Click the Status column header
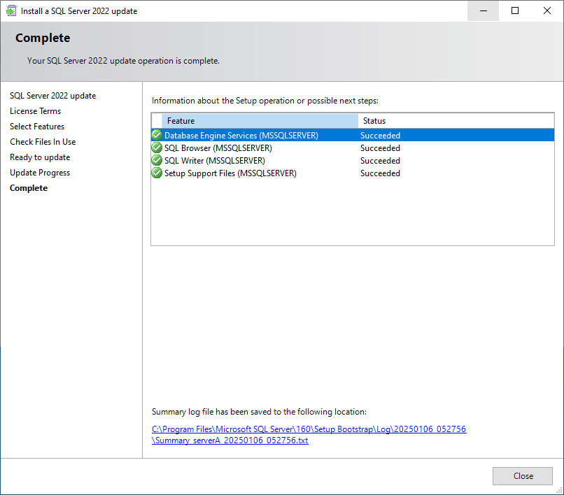564x495 pixels. [456, 121]
